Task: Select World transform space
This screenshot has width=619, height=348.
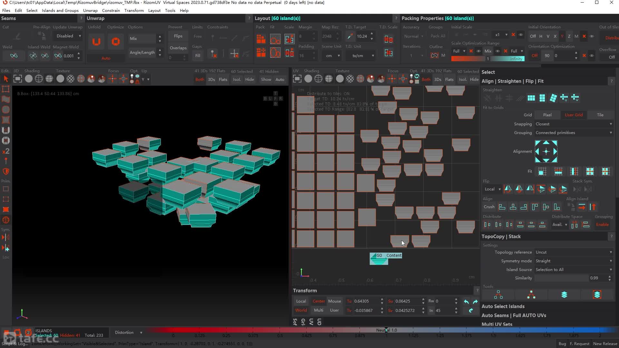Action: click(301, 310)
